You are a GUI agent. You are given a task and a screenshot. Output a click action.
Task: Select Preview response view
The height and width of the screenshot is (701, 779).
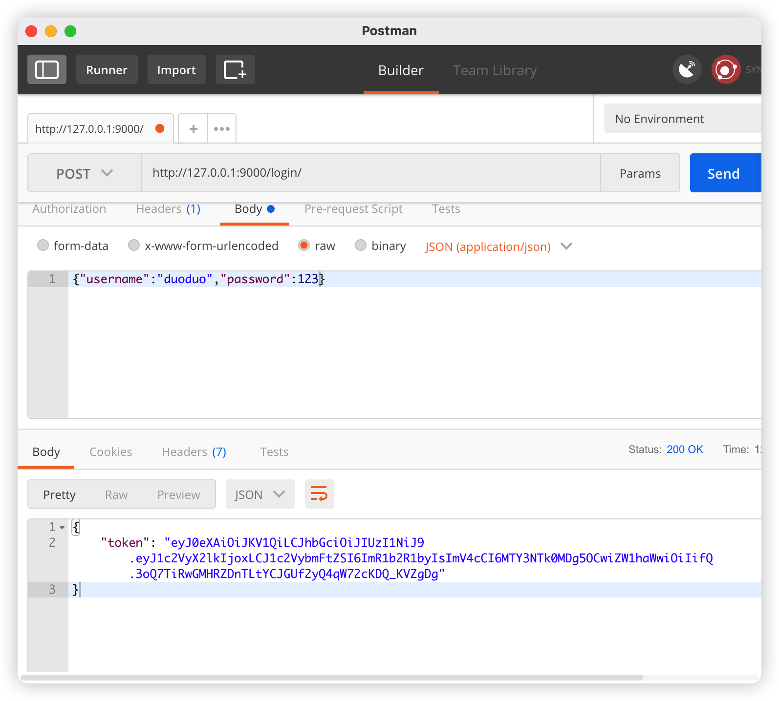pyautogui.click(x=178, y=495)
